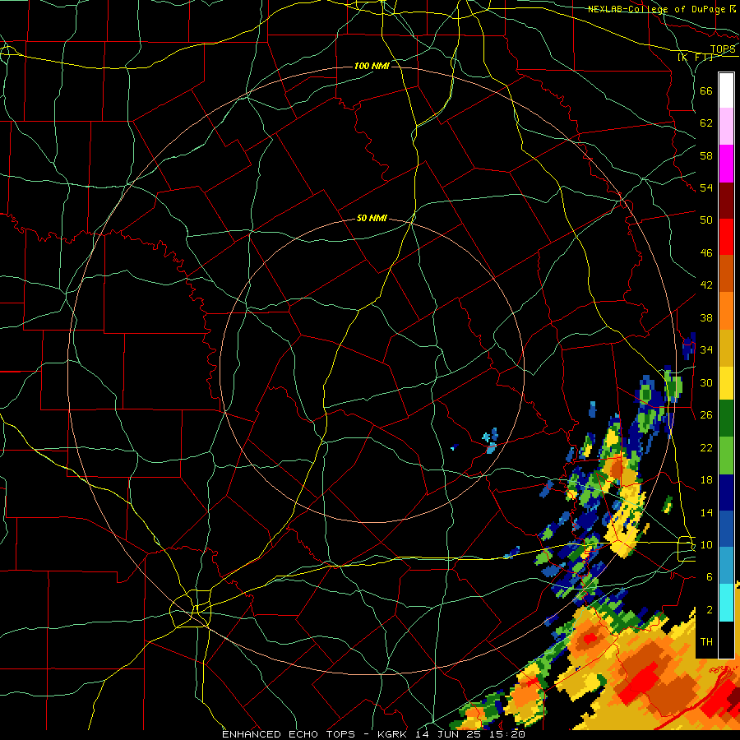
Task: Click the navy blue legend swatch
Action: click(x=726, y=493)
